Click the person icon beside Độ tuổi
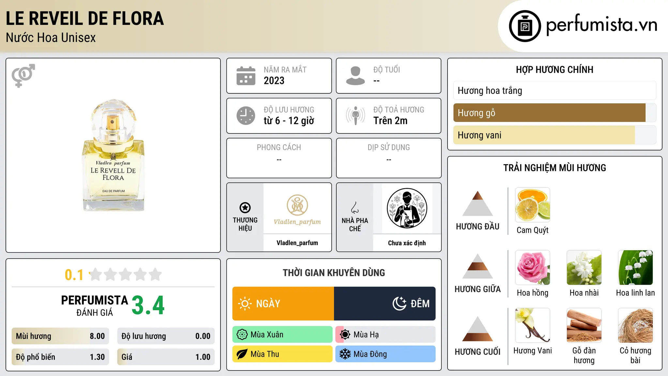The height and width of the screenshot is (376, 668). [x=356, y=76]
